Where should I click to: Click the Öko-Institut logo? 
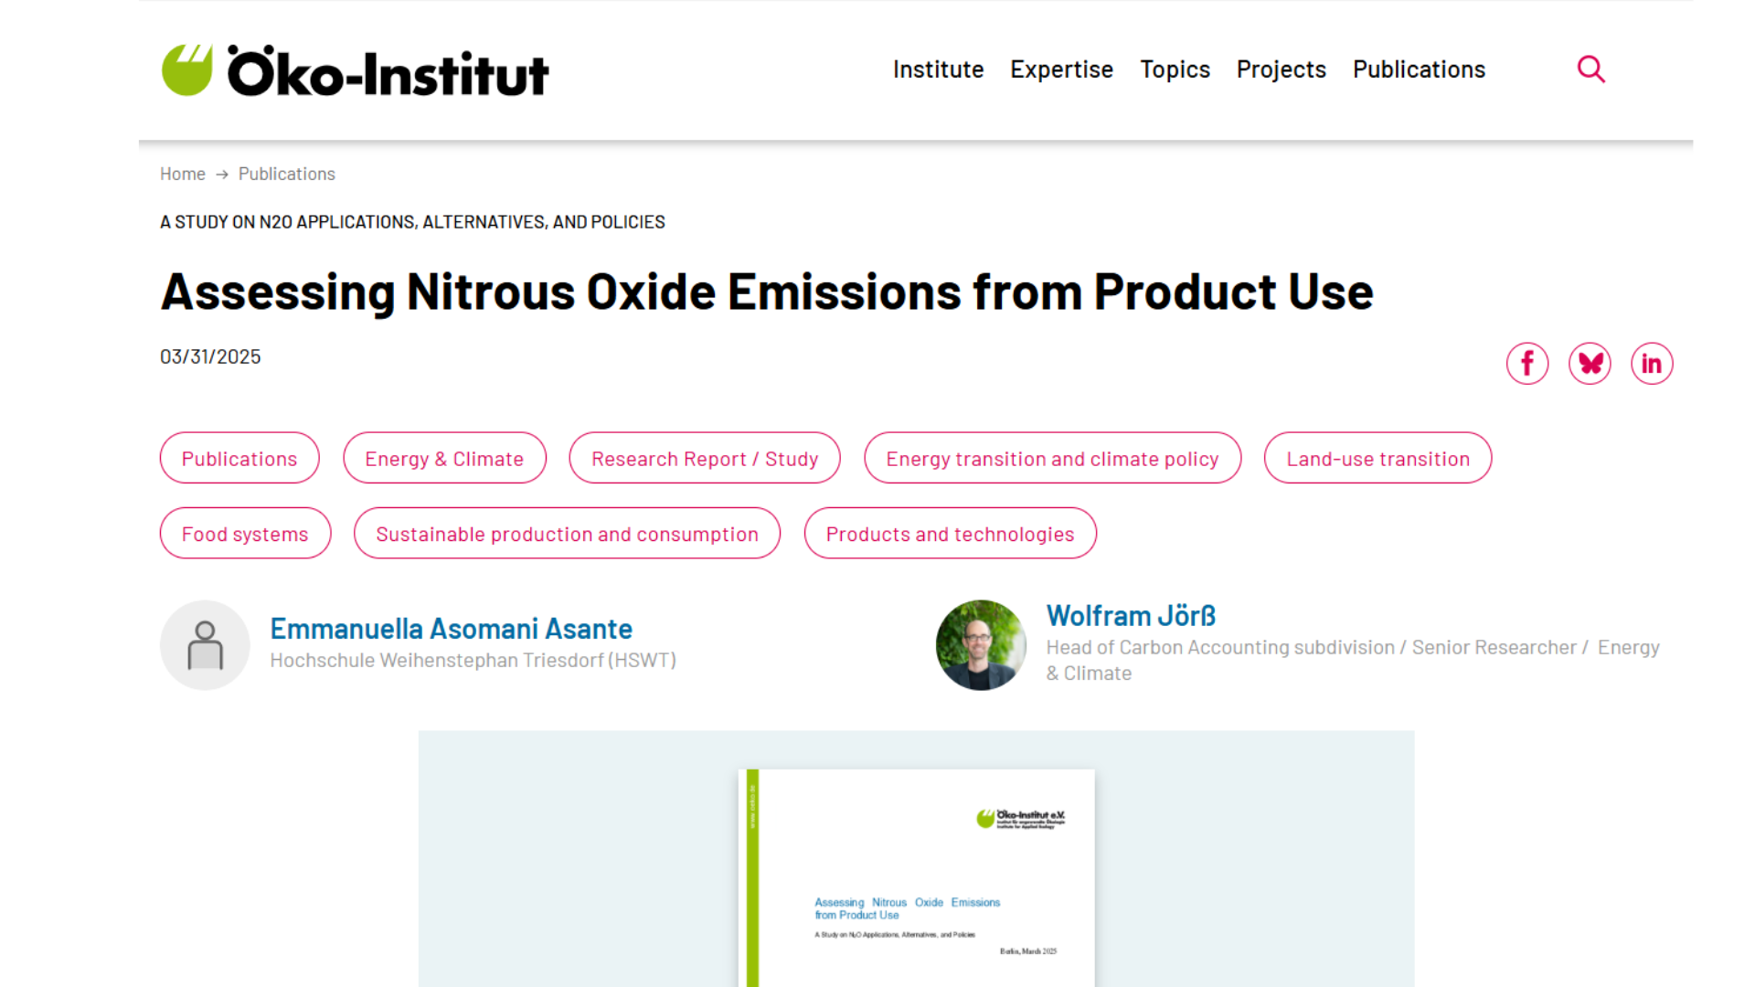[x=355, y=71]
